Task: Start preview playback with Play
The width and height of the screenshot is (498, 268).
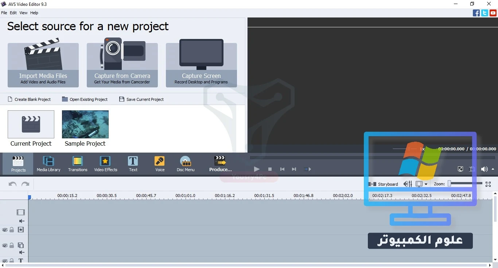Action: [257, 169]
